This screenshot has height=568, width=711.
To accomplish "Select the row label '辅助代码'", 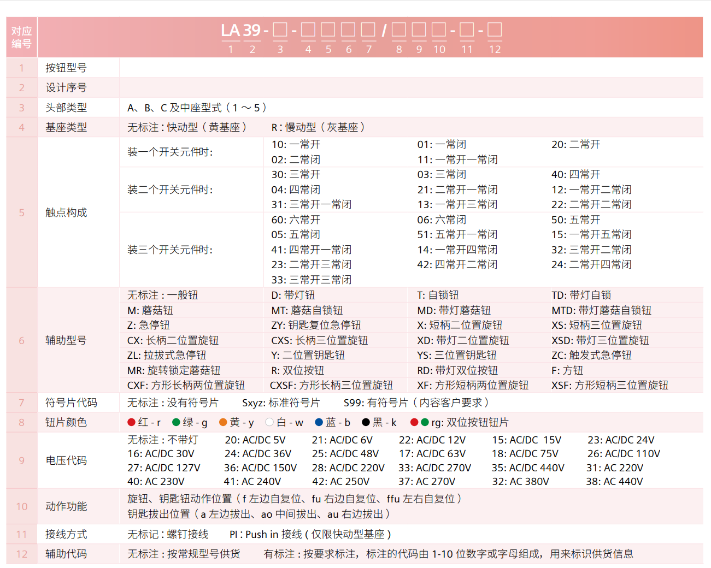I will [x=66, y=554].
